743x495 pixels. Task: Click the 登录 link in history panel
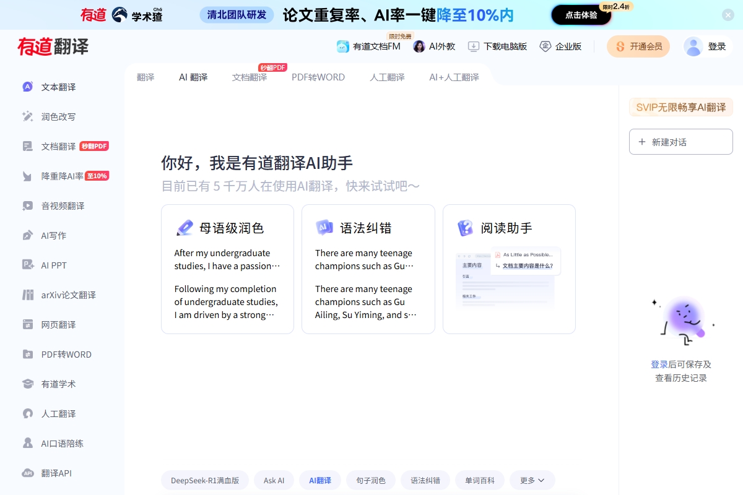tap(659, 364)
